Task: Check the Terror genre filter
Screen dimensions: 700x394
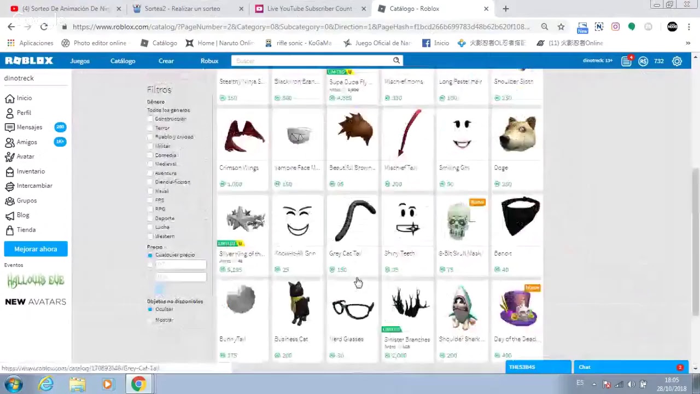Action: pyautogui.click(x=150, y=128)
